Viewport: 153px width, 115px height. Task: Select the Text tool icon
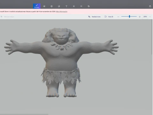[x=66, y=6]
